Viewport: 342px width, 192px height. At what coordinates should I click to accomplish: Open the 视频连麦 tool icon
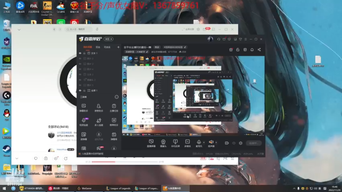pos(83,122)
